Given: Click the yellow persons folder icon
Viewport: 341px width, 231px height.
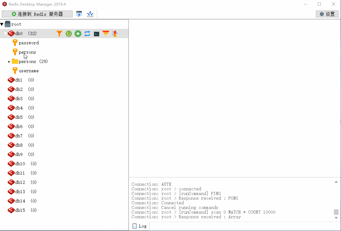Looking at the screenshot, I should click(x=15, y=61).
